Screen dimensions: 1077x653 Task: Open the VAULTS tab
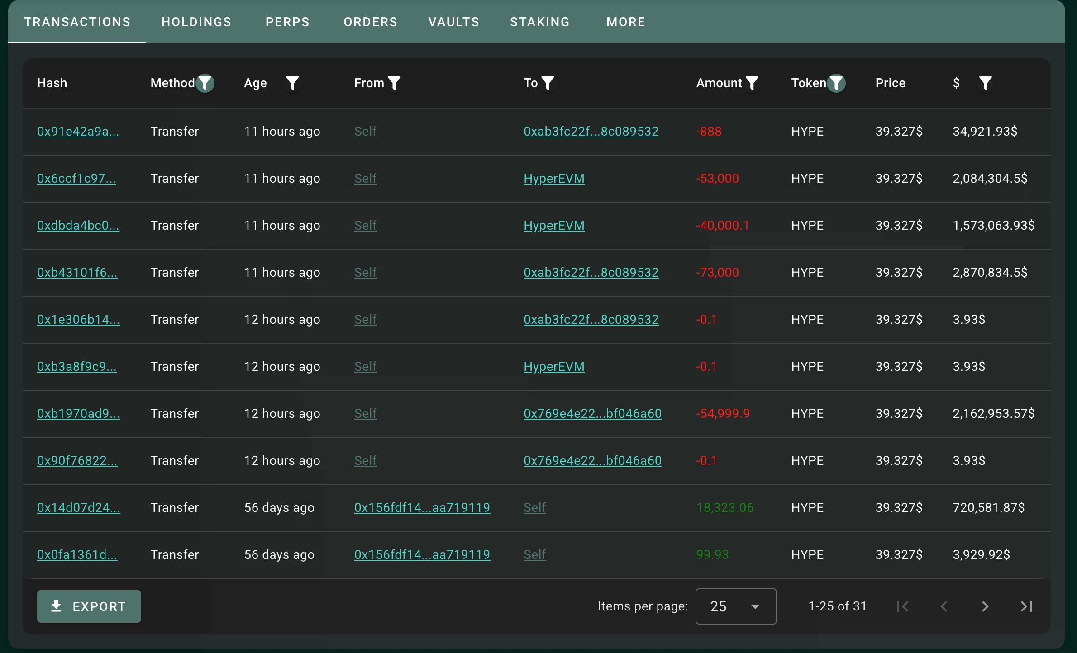click(x=454, y=22)
